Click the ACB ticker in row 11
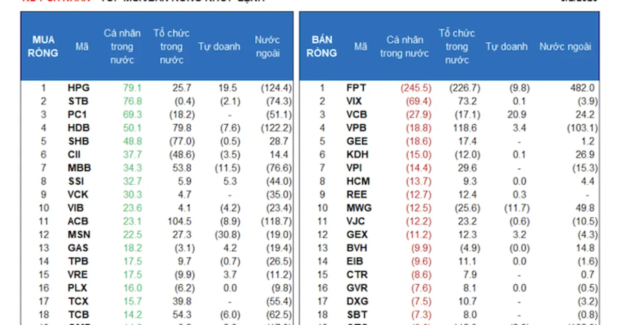Screen dimensions: 620x325 (78, 221)
